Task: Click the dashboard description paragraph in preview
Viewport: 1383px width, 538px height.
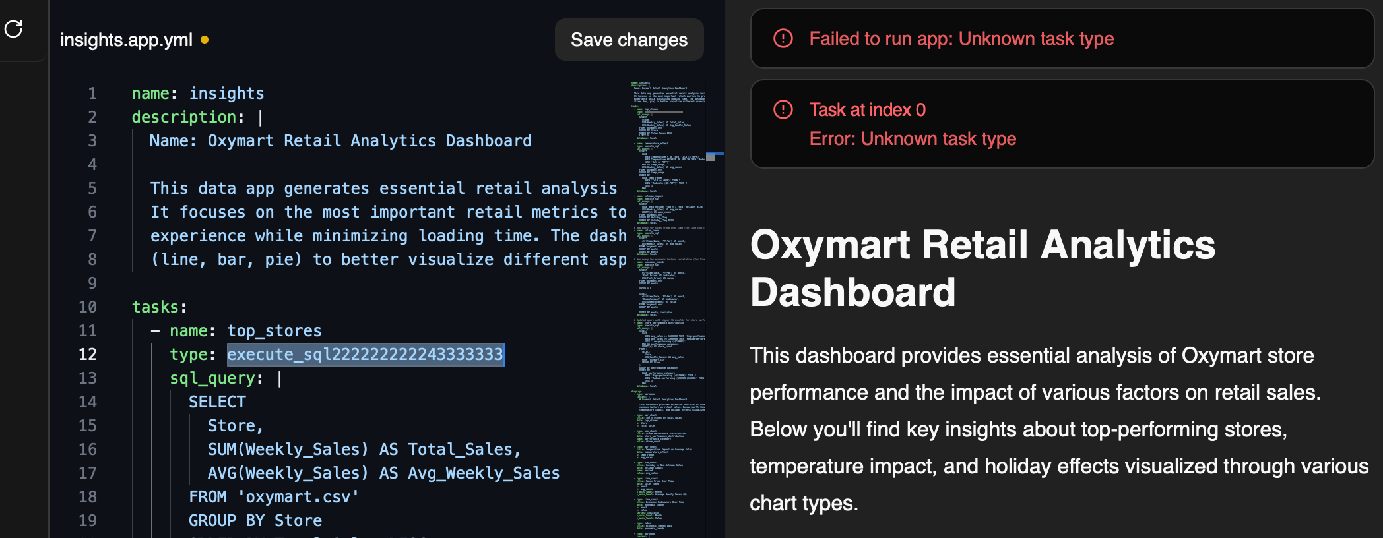Action: point(1059,429)
